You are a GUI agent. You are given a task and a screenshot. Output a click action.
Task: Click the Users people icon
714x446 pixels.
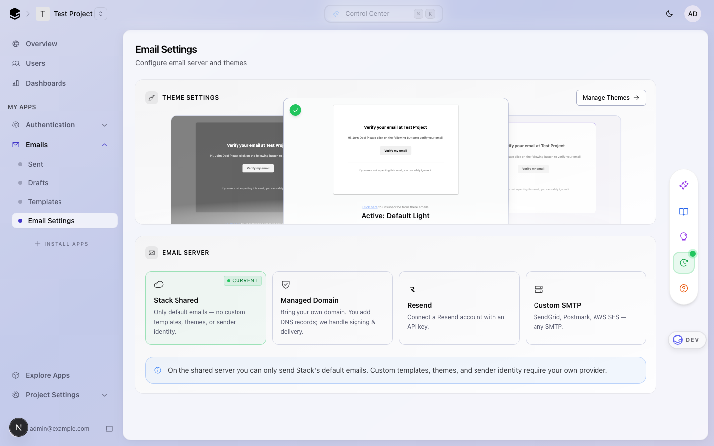[x=16, y=63]
